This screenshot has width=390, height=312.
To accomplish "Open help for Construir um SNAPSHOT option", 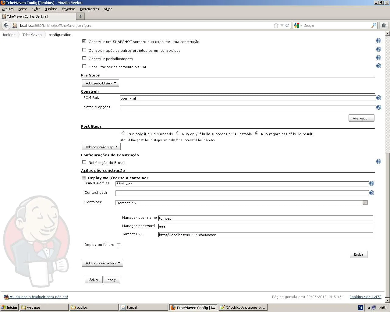I will tap(379, 41).
